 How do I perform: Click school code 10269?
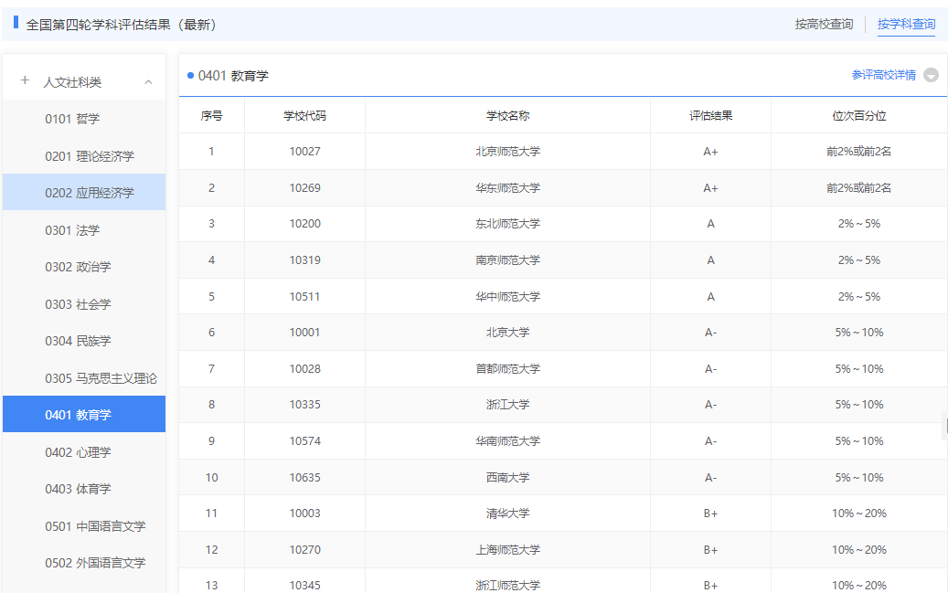[x=304, y=188]
